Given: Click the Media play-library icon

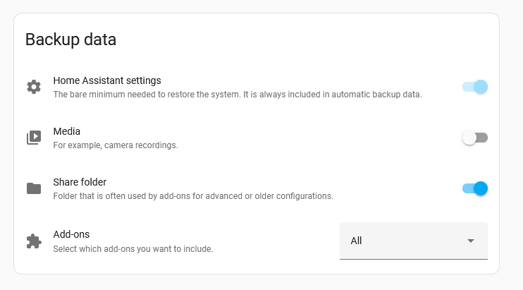Looking at the screenshot, I should (34, 138).
